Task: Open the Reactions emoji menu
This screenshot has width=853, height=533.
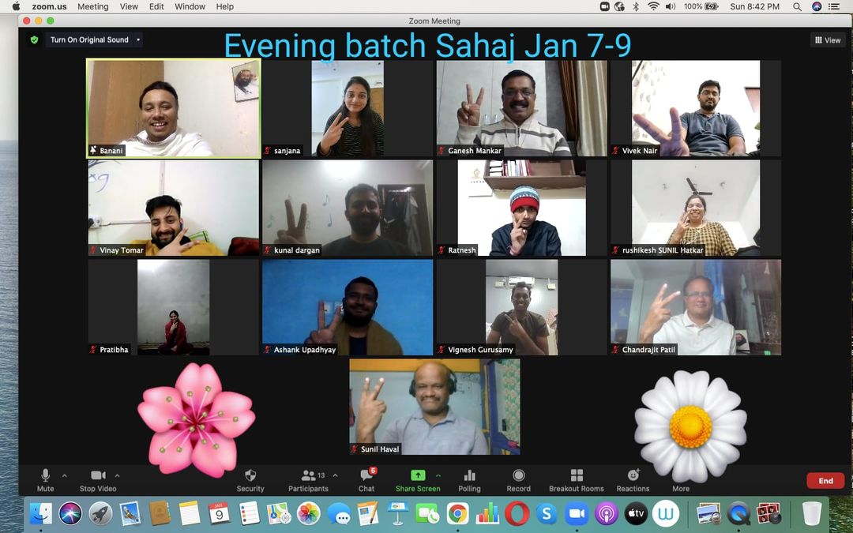Action: click(633, 476)
